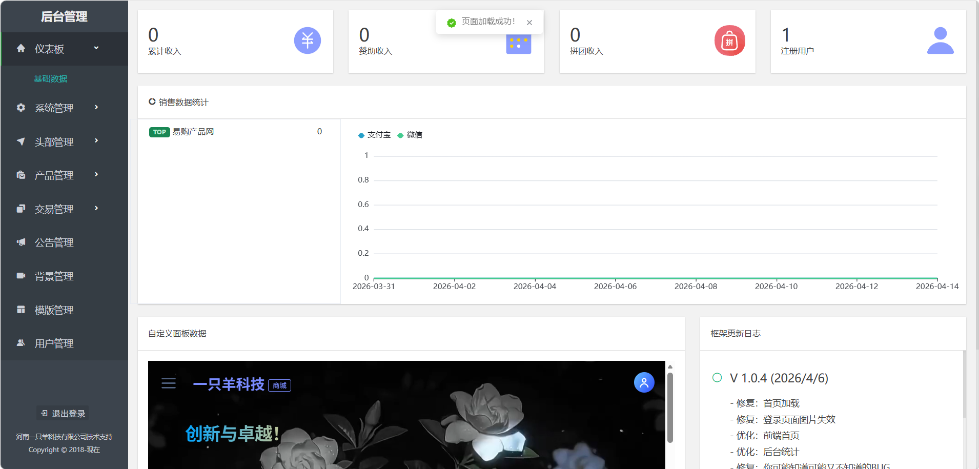Click the 退出登录 logout button
This screenshot has width=979, height=469.
(x=62, y=413)
